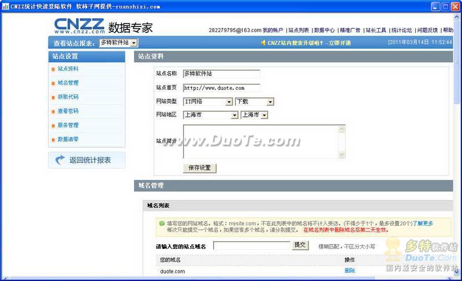Image resolution: width=462 pixels, height=281 pixels.
Task: Open 获取代码 in the sidebar
Action: pos(68,97)
